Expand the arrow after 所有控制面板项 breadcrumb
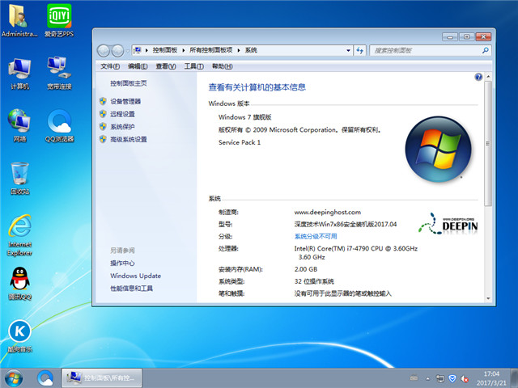This screenshot has height=388, width=518. [x=239, y=50]
